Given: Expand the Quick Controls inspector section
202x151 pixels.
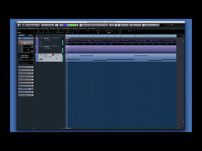Looking at the screenshot, I should point(26,95).
